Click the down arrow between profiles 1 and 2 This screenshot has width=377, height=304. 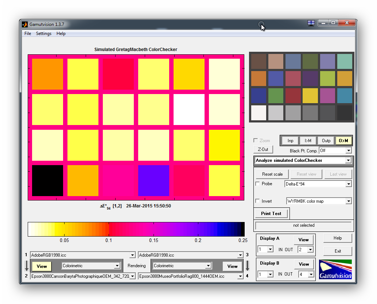26,265
